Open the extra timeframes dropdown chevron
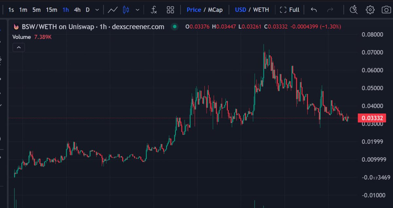393x208 pixels. coord(97,10)
